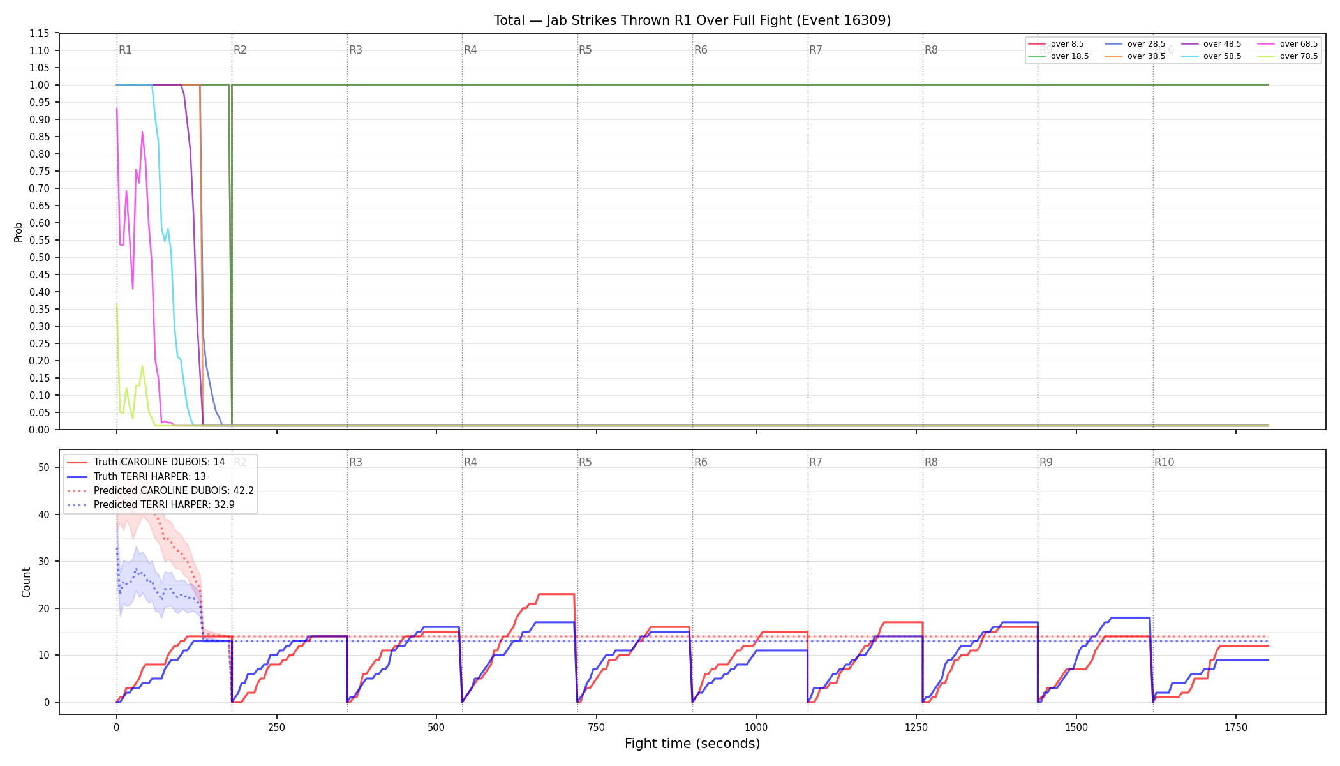
Task: Click the R4 round marker in the count chart
Action: 470,462
